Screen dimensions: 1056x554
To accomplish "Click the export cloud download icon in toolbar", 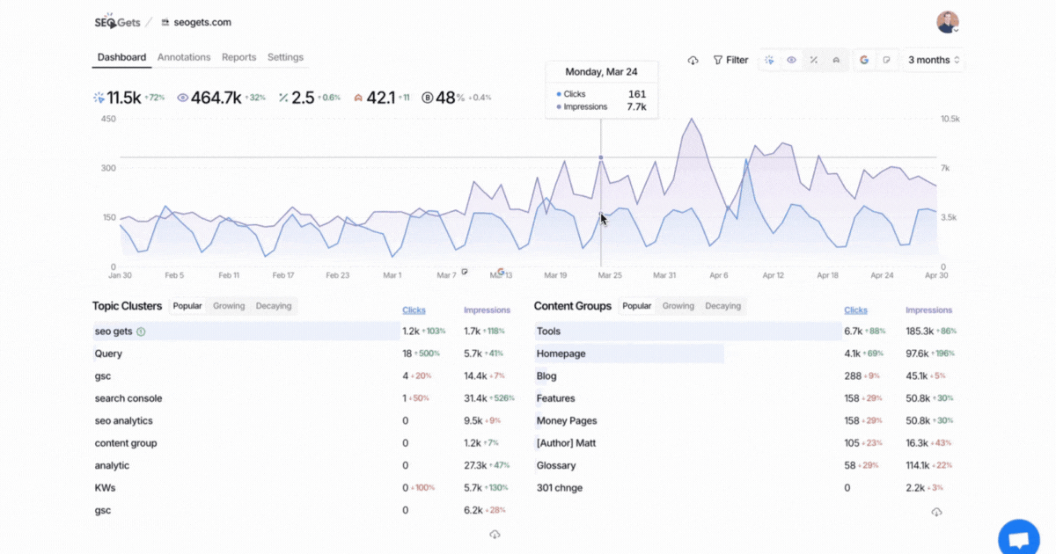I will [693, 61].
